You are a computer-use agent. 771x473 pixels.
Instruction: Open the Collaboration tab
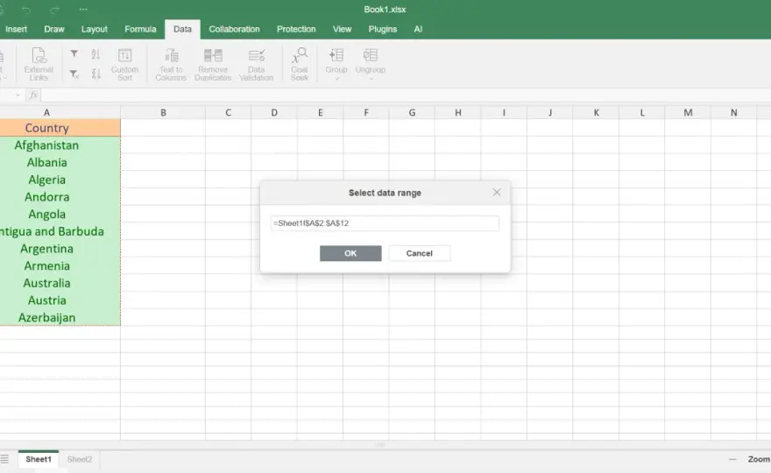point(234,29)
